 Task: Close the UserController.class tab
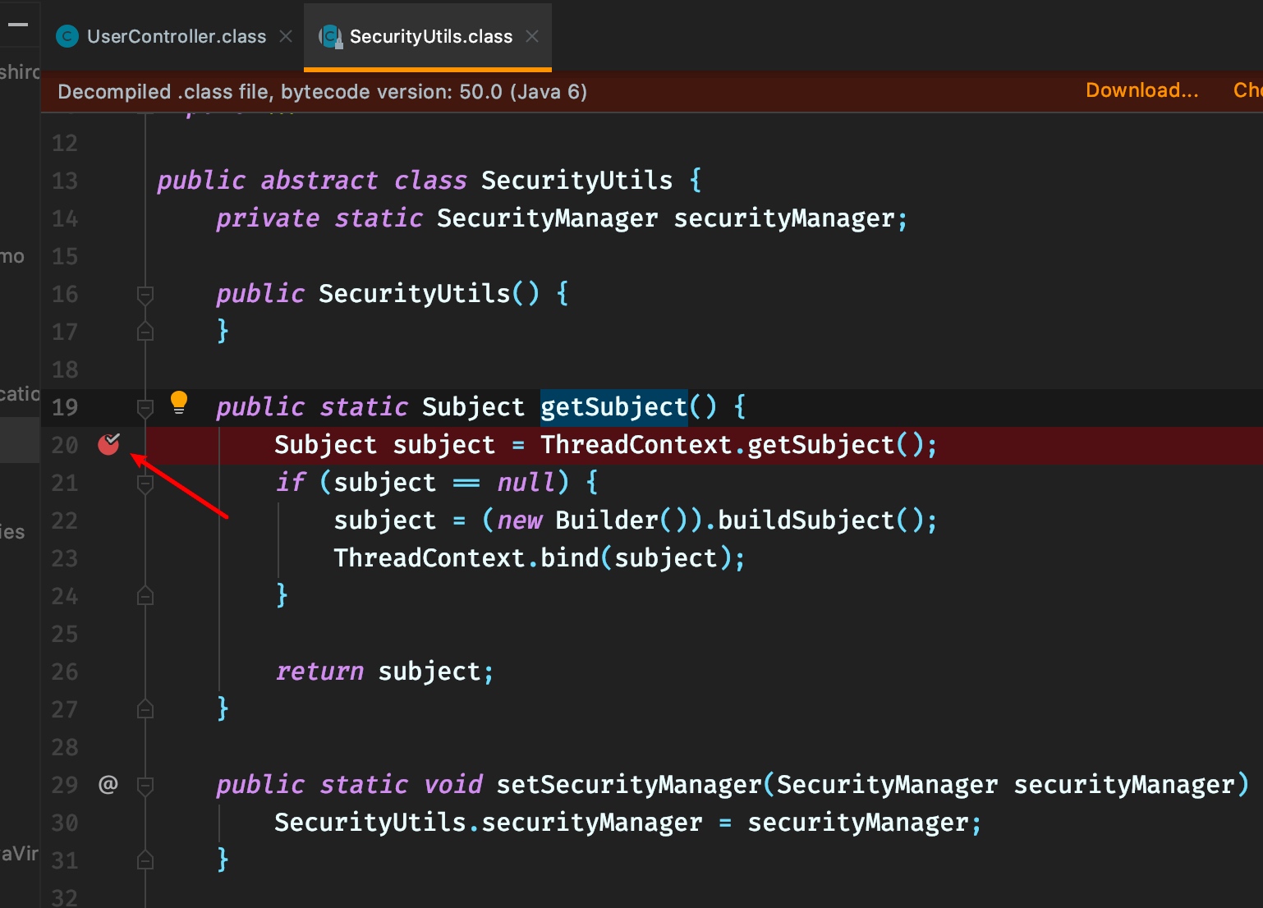click(286, 36)
